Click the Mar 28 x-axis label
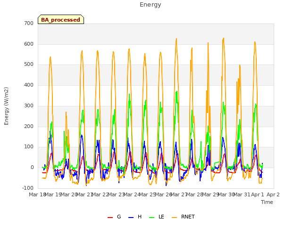 pyautogui.click(x=194, y=194)
